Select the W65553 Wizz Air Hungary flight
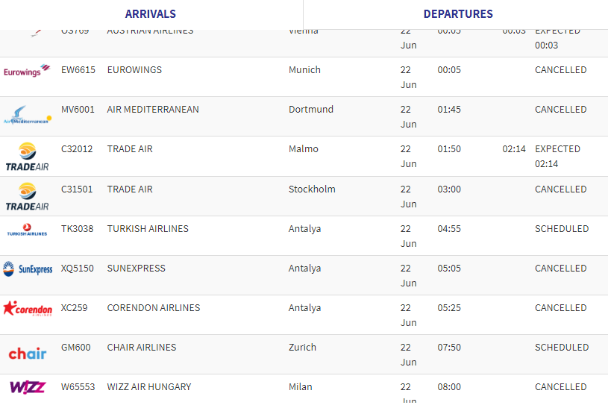The image size is (608, 411). click(x=304, y=389)
